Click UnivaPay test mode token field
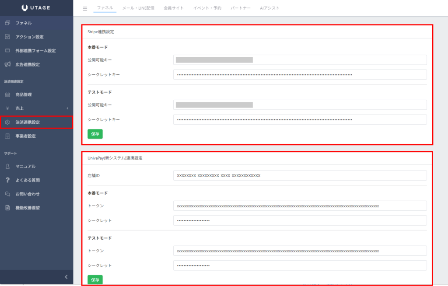 click(300, 251)
